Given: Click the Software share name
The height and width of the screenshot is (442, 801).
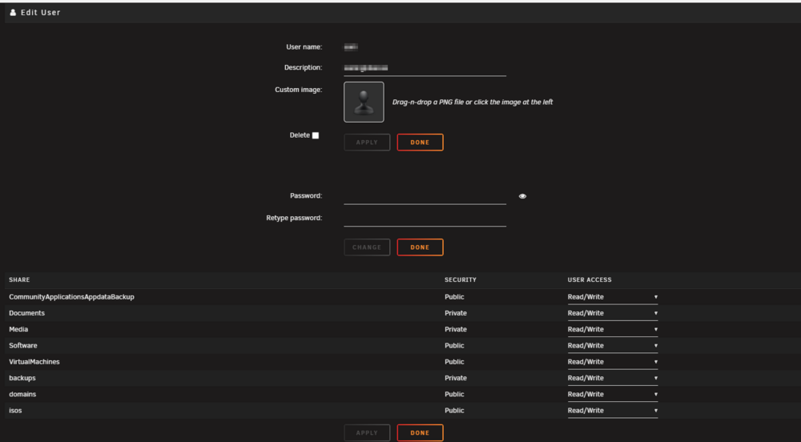Looking at the screenshot, I should [x=23, y=346].
